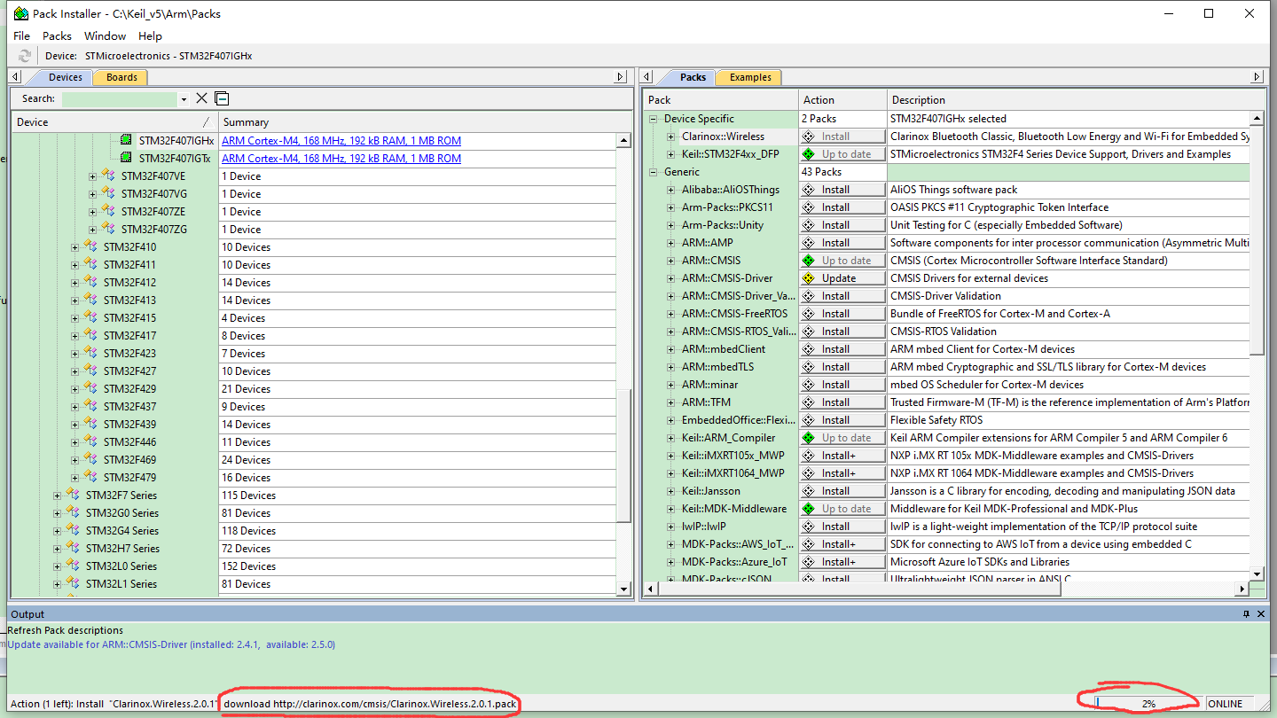The image size is (1277, 718).
Task: Expand the STM32F7 Series node
Action: [x=57, y=496]
